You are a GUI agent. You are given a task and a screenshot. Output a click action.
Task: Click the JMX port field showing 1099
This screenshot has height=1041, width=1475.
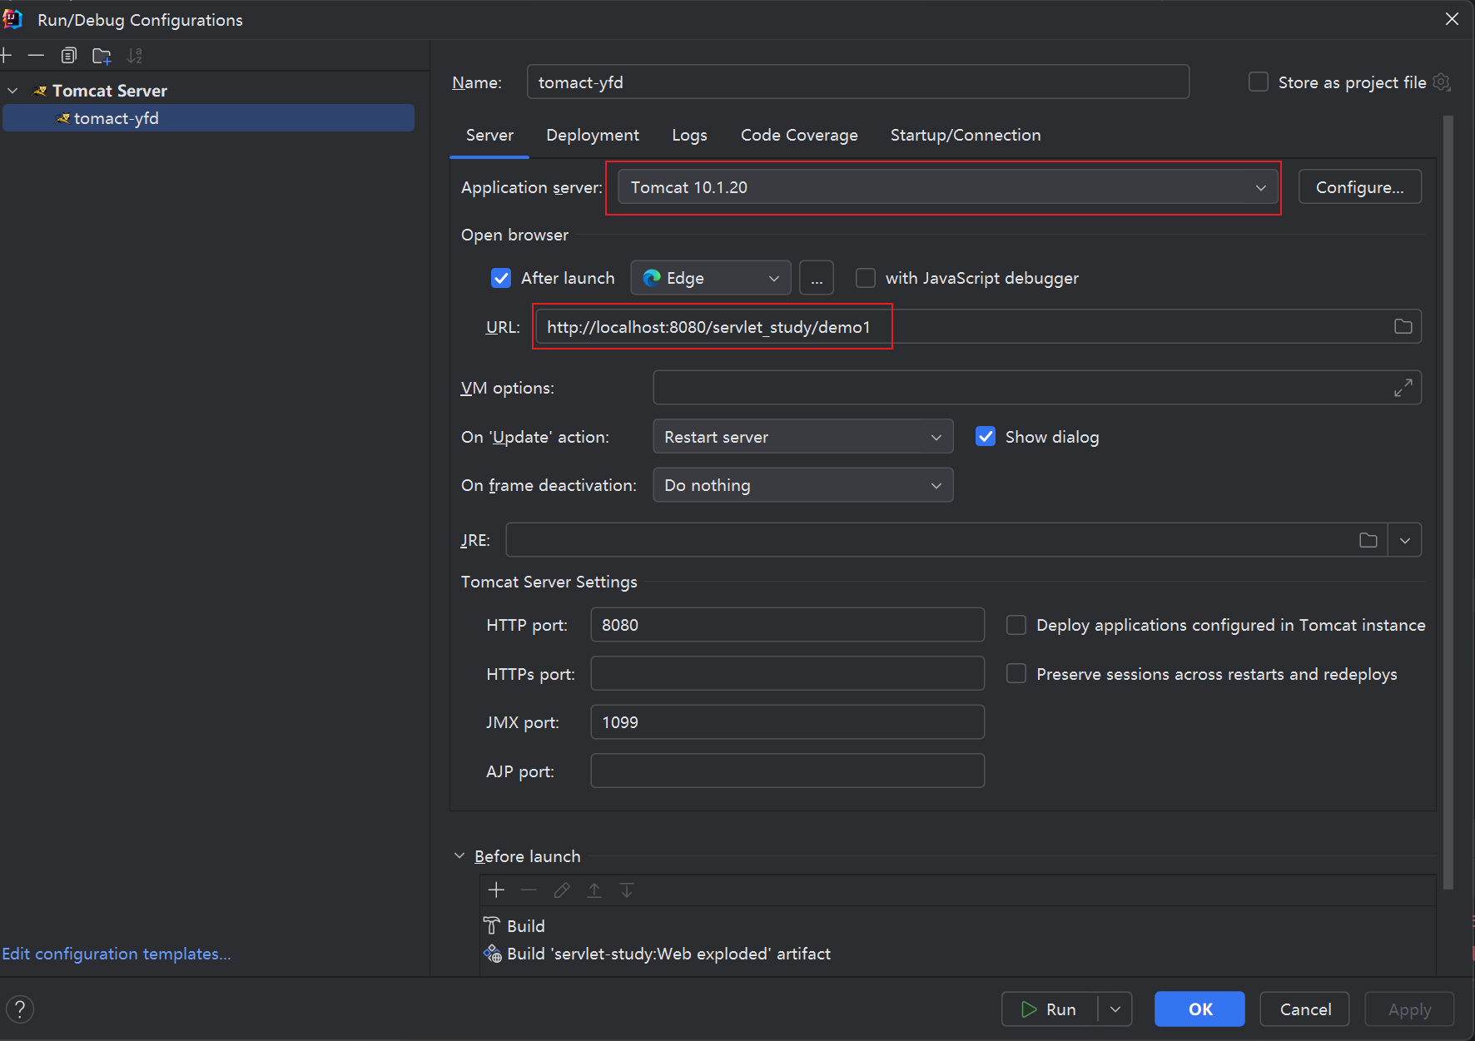point(787,722)
